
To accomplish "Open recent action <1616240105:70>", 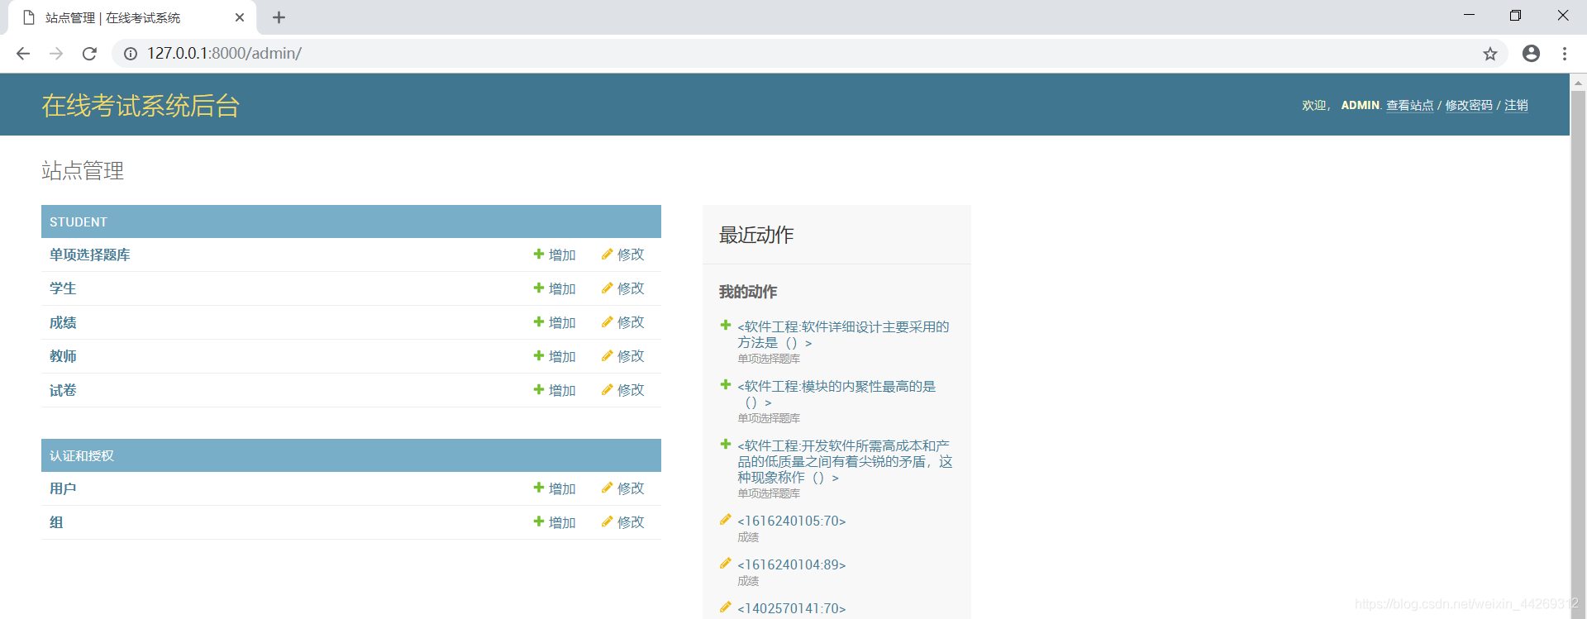I will click(x=792, y=521).
